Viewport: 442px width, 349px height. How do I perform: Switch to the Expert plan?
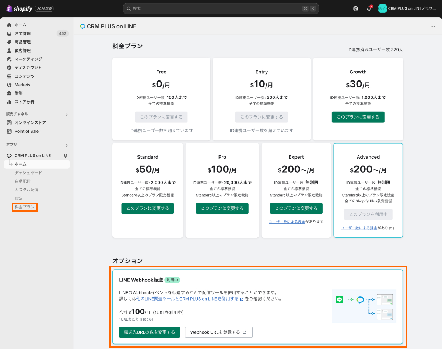(x=296, y=208)
